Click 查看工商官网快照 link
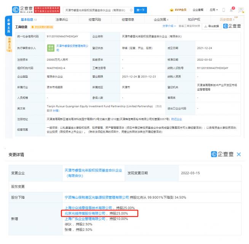The height and width of the screenshot is (244, 249). 189,26
